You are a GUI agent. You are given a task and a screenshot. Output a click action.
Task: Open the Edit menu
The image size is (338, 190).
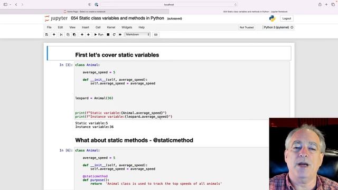[x=60, y=27]
